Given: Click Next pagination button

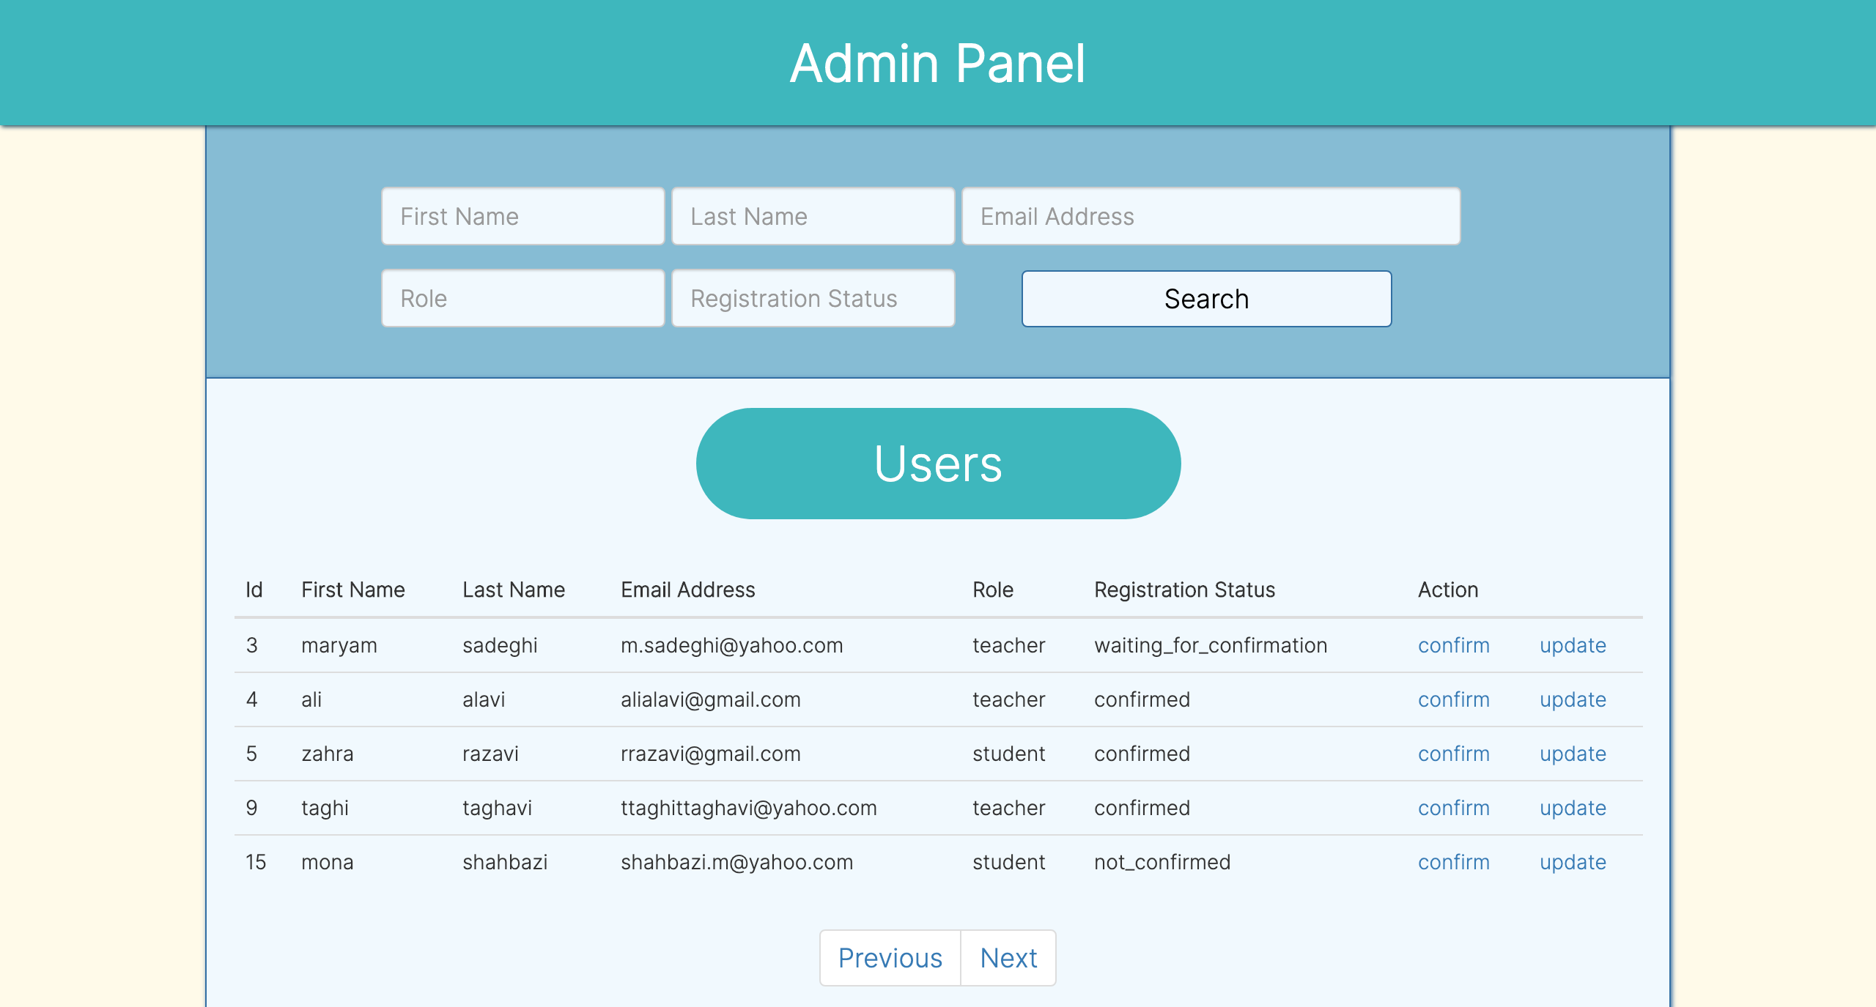Looking at the screenshot, I should (x=1008, y=957).
